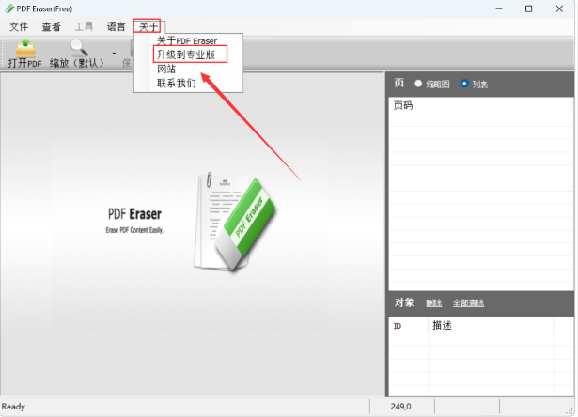Screen dimensions: 578x417
Task: Click the 缩放 magnifier toolbar icon
Action: click(79, 54)
